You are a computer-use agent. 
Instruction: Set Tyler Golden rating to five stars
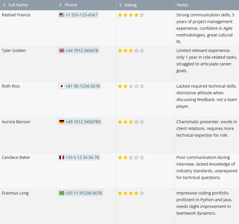(142, 51)
